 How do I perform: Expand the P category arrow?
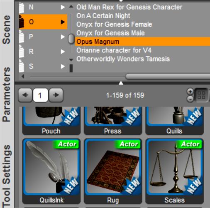coord(63,37)
